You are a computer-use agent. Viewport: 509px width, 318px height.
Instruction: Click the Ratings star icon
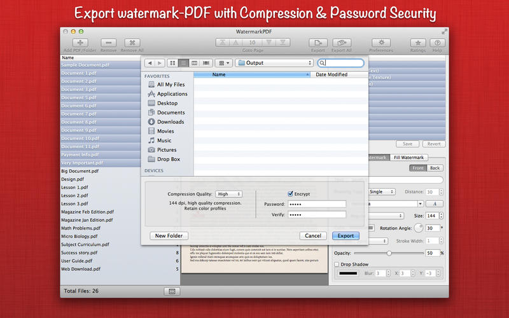(x=418, y=43)
